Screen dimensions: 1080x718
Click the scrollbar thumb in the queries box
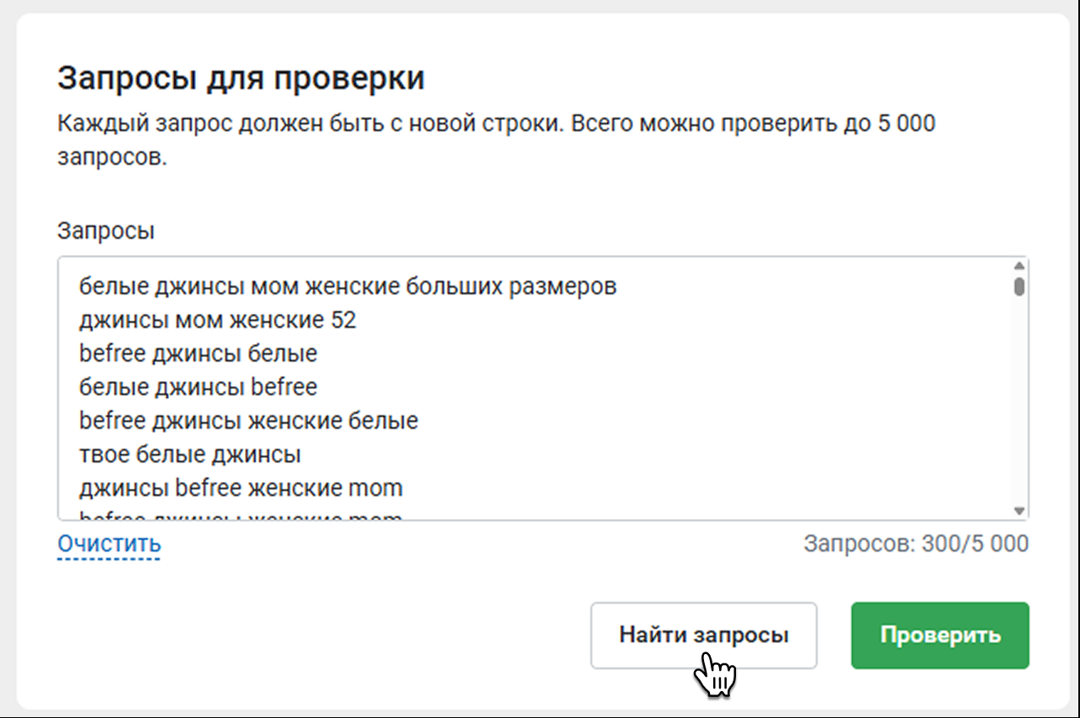pos(1019,287)
